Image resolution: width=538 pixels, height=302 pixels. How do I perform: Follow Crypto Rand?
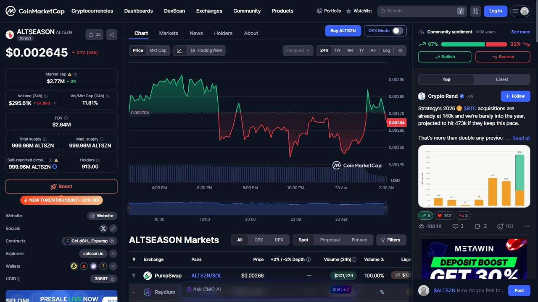tap(515, 96)
